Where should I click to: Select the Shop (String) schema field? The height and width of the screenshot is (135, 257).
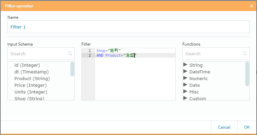[29, 98]
